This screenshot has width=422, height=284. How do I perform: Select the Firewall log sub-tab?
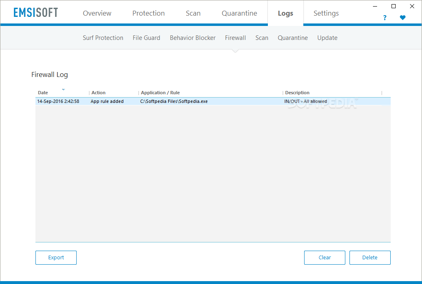(x=235, y=38)
